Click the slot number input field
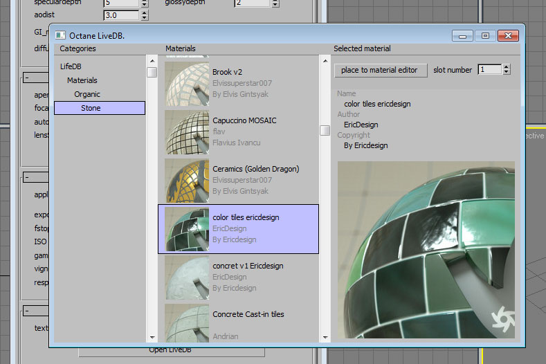This screenshot has height=364, width=546. (490, 70)
